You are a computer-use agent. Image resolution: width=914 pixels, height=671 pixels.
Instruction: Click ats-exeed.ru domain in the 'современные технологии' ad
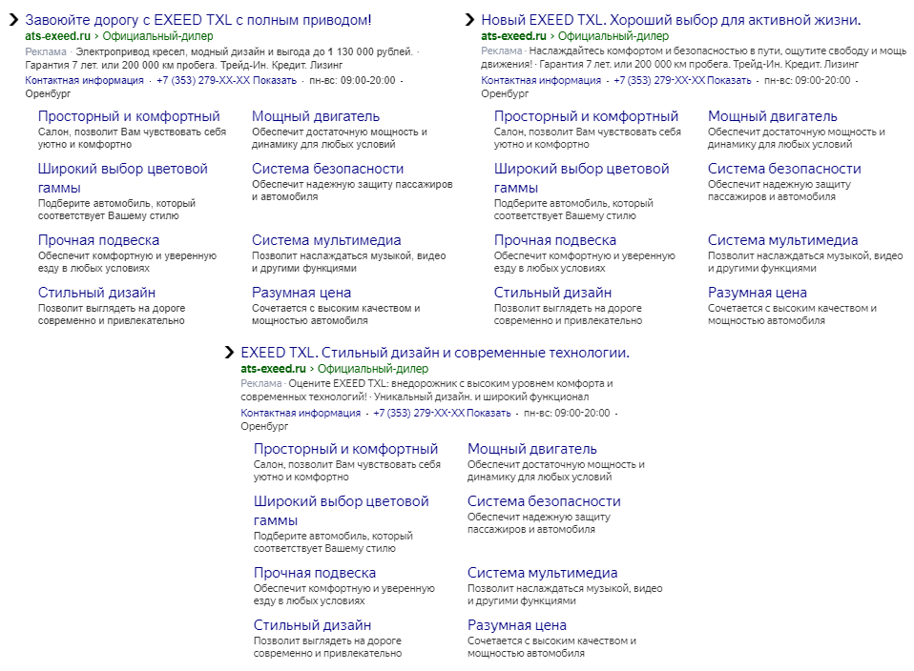click(274, 369)
